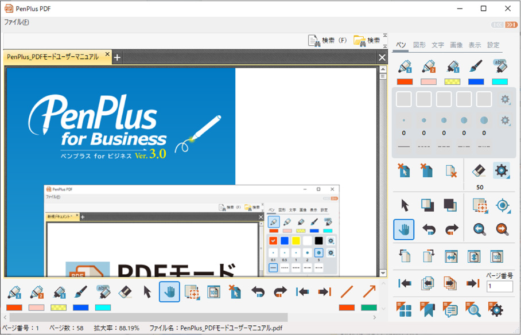Image resolution: width=521 pixels, height=335 pixels.
Task: Click the delete-selected-annotation icon in right panel
Action: click(x=404, y=170)
